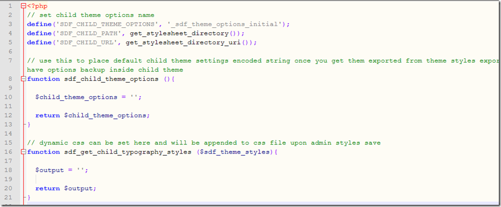
Task: Click line number 3 in the gutter
Action: [10, 25]
